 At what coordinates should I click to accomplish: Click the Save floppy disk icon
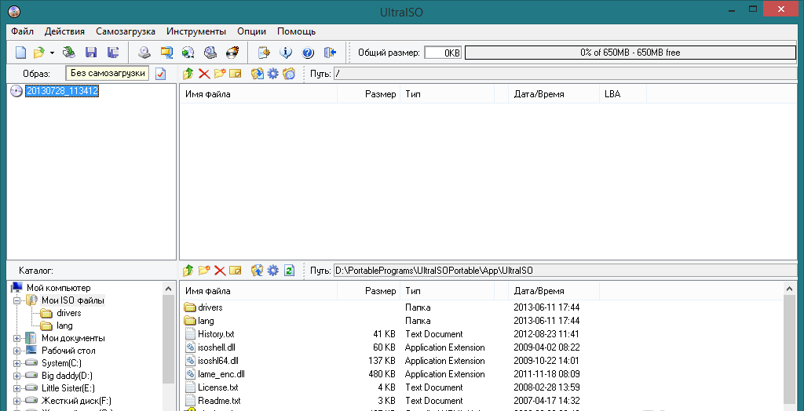click(x=91, y=53)
